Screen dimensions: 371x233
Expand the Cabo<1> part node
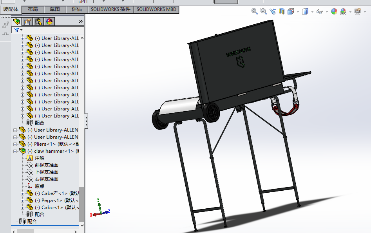point(22,208)
